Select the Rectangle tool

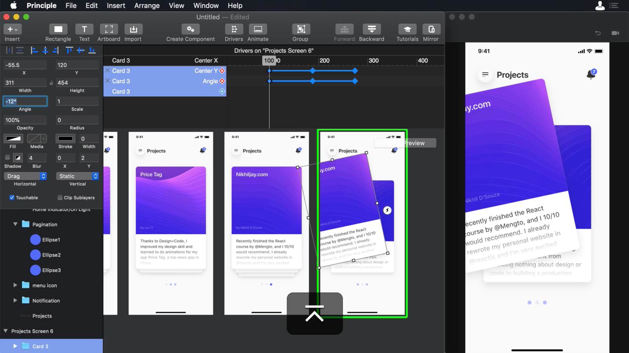(x=58, y=29)
